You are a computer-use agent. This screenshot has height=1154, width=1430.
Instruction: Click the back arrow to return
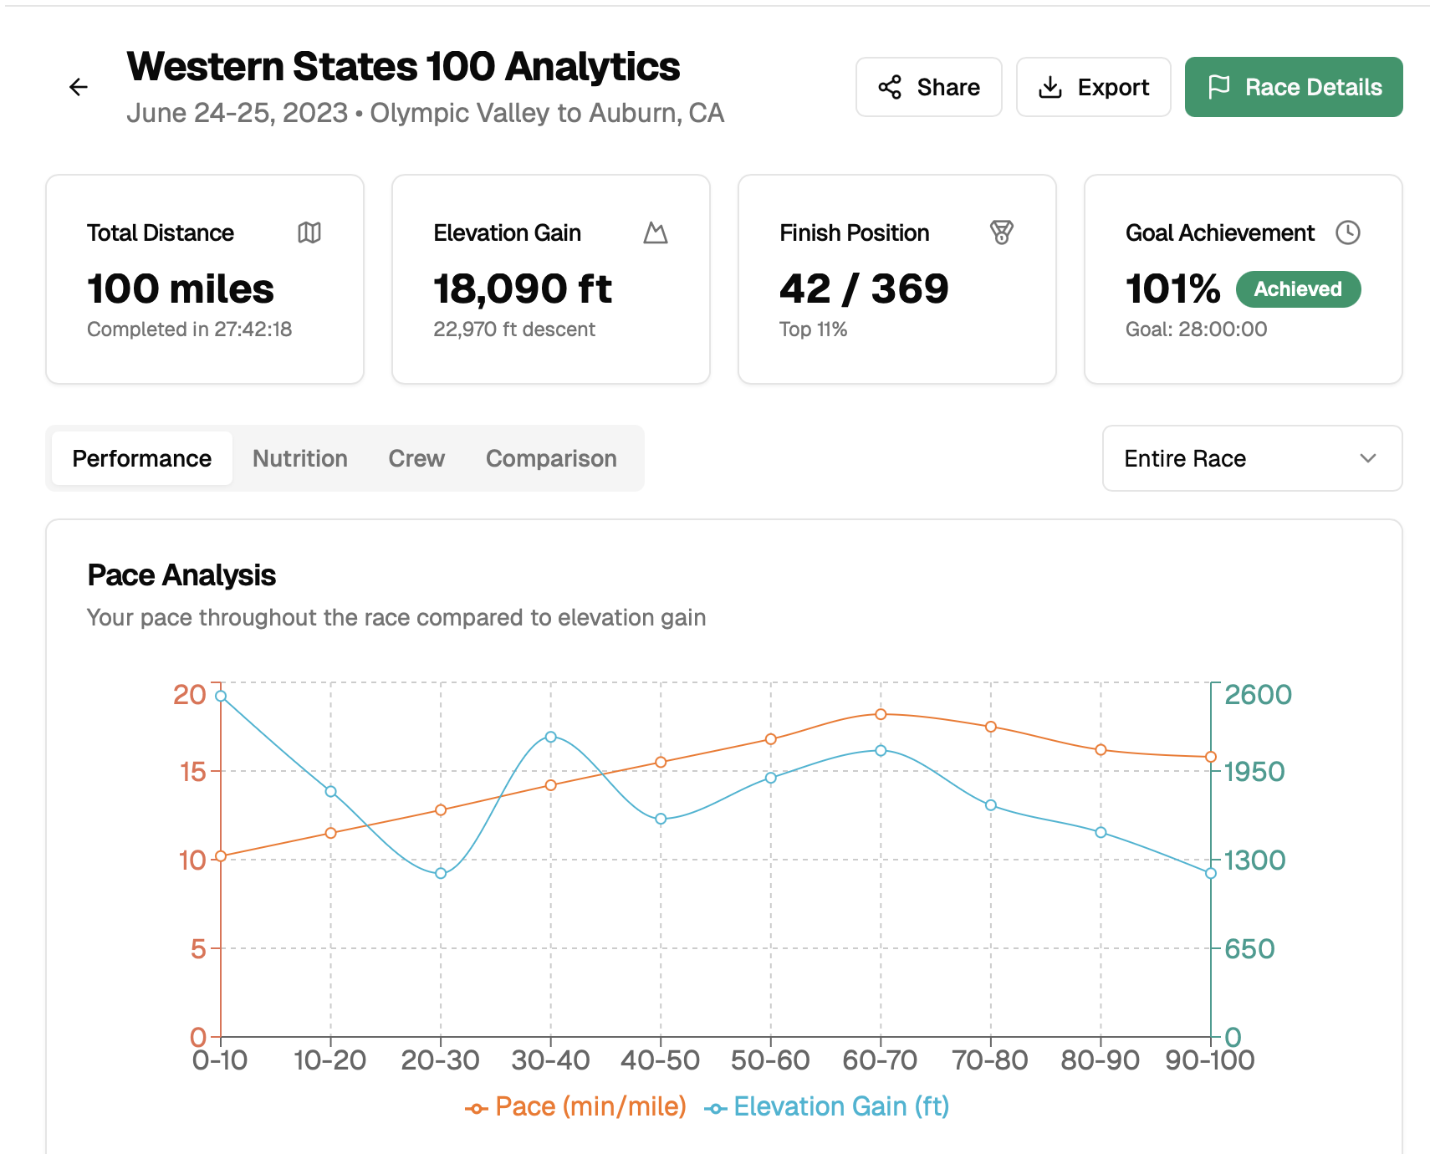pos(78,86)
